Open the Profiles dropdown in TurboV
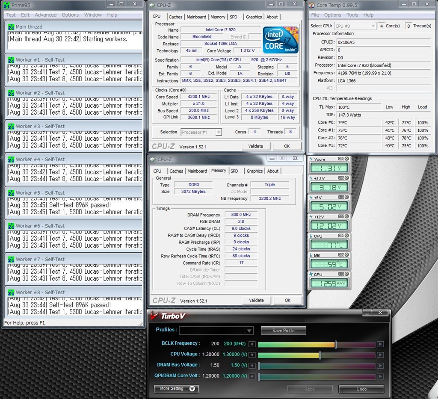Image resolution: width=438 pixels, height=399 pixels. 249,331
